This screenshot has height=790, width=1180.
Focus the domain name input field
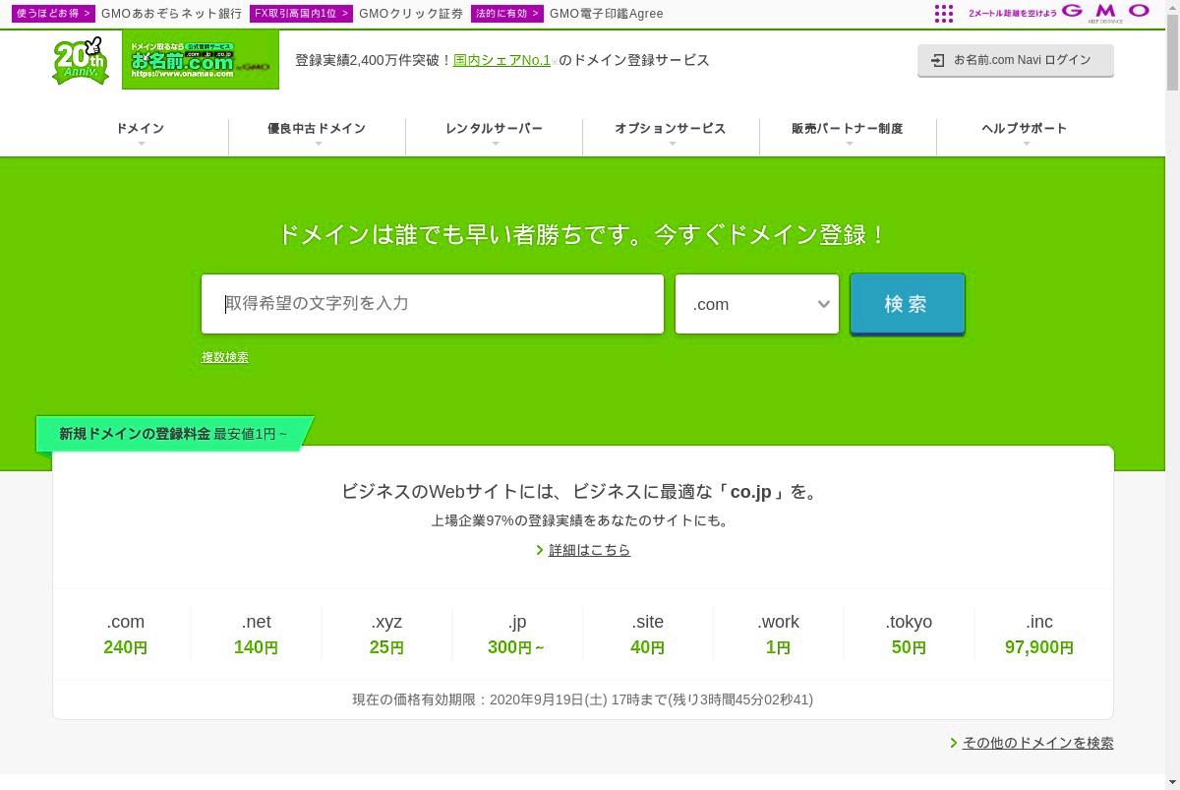pyautogui.click(x=433, y=304)
